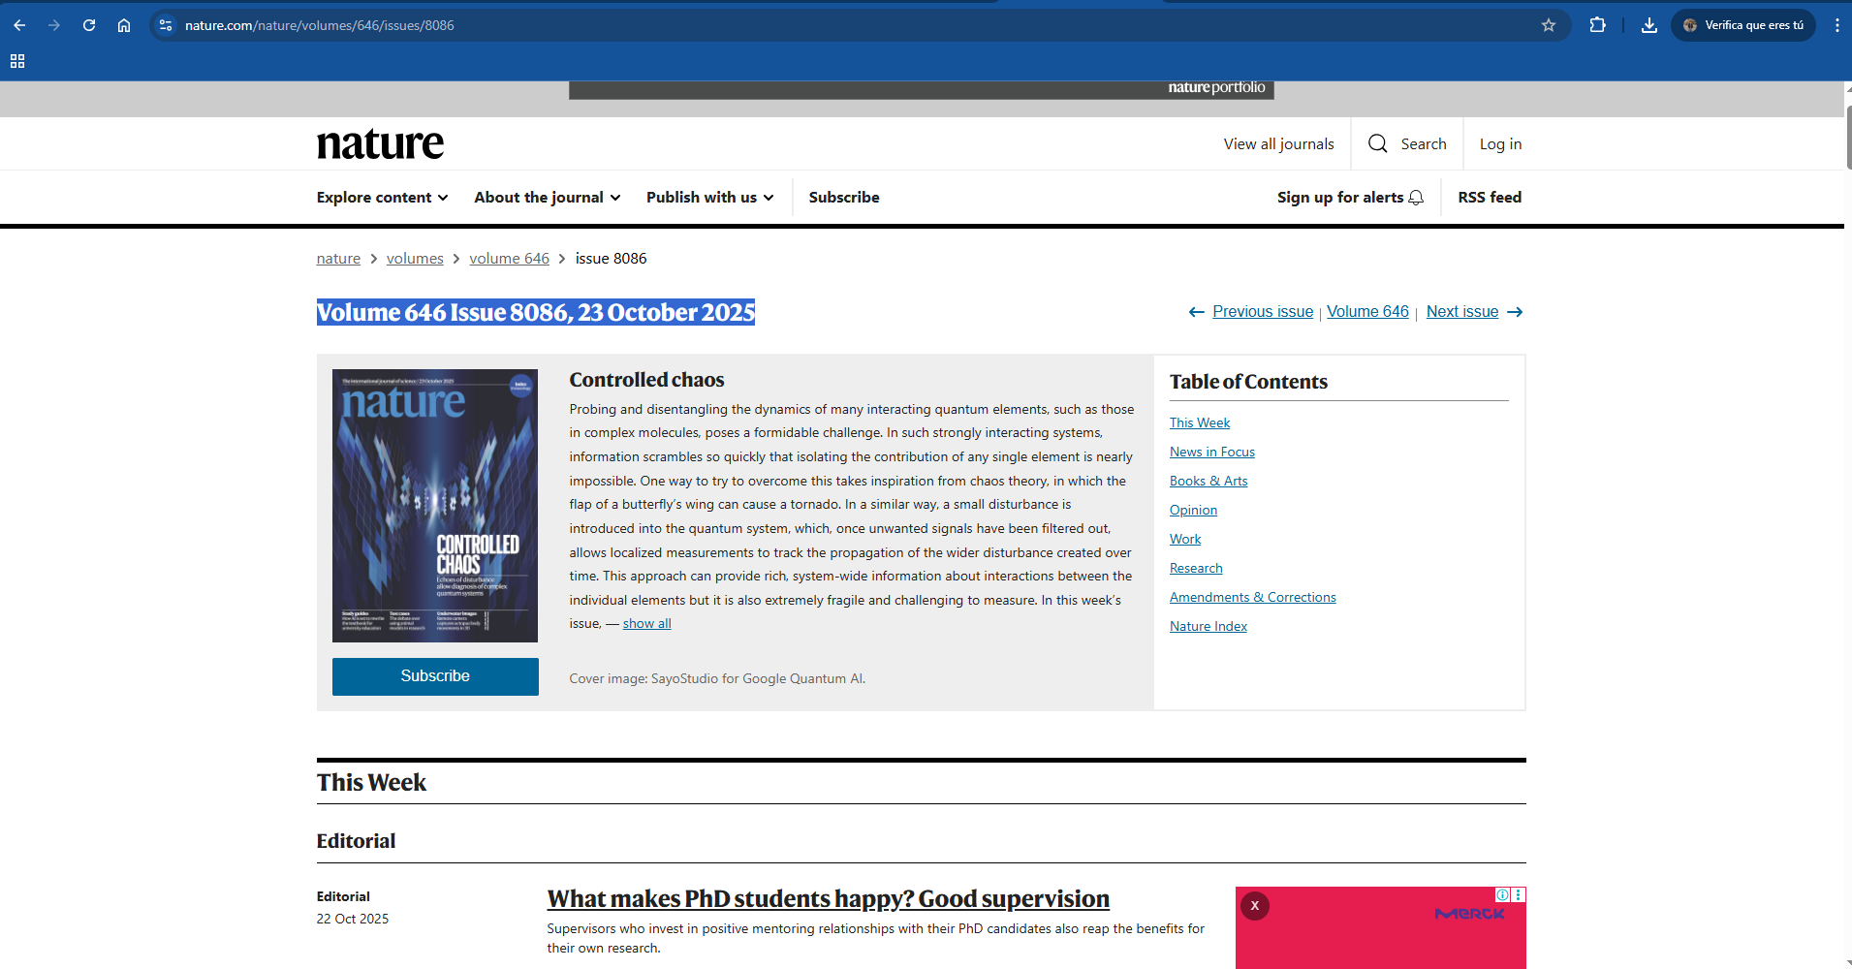The height and width of the screenshot is (969, 1852).
Task: Expand the About the journal menu
Action: 547,198
